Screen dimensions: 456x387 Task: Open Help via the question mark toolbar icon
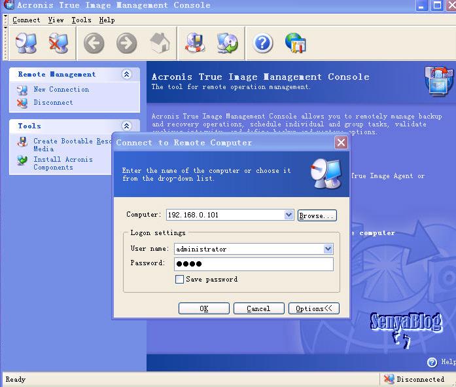[x=262, y=43]
